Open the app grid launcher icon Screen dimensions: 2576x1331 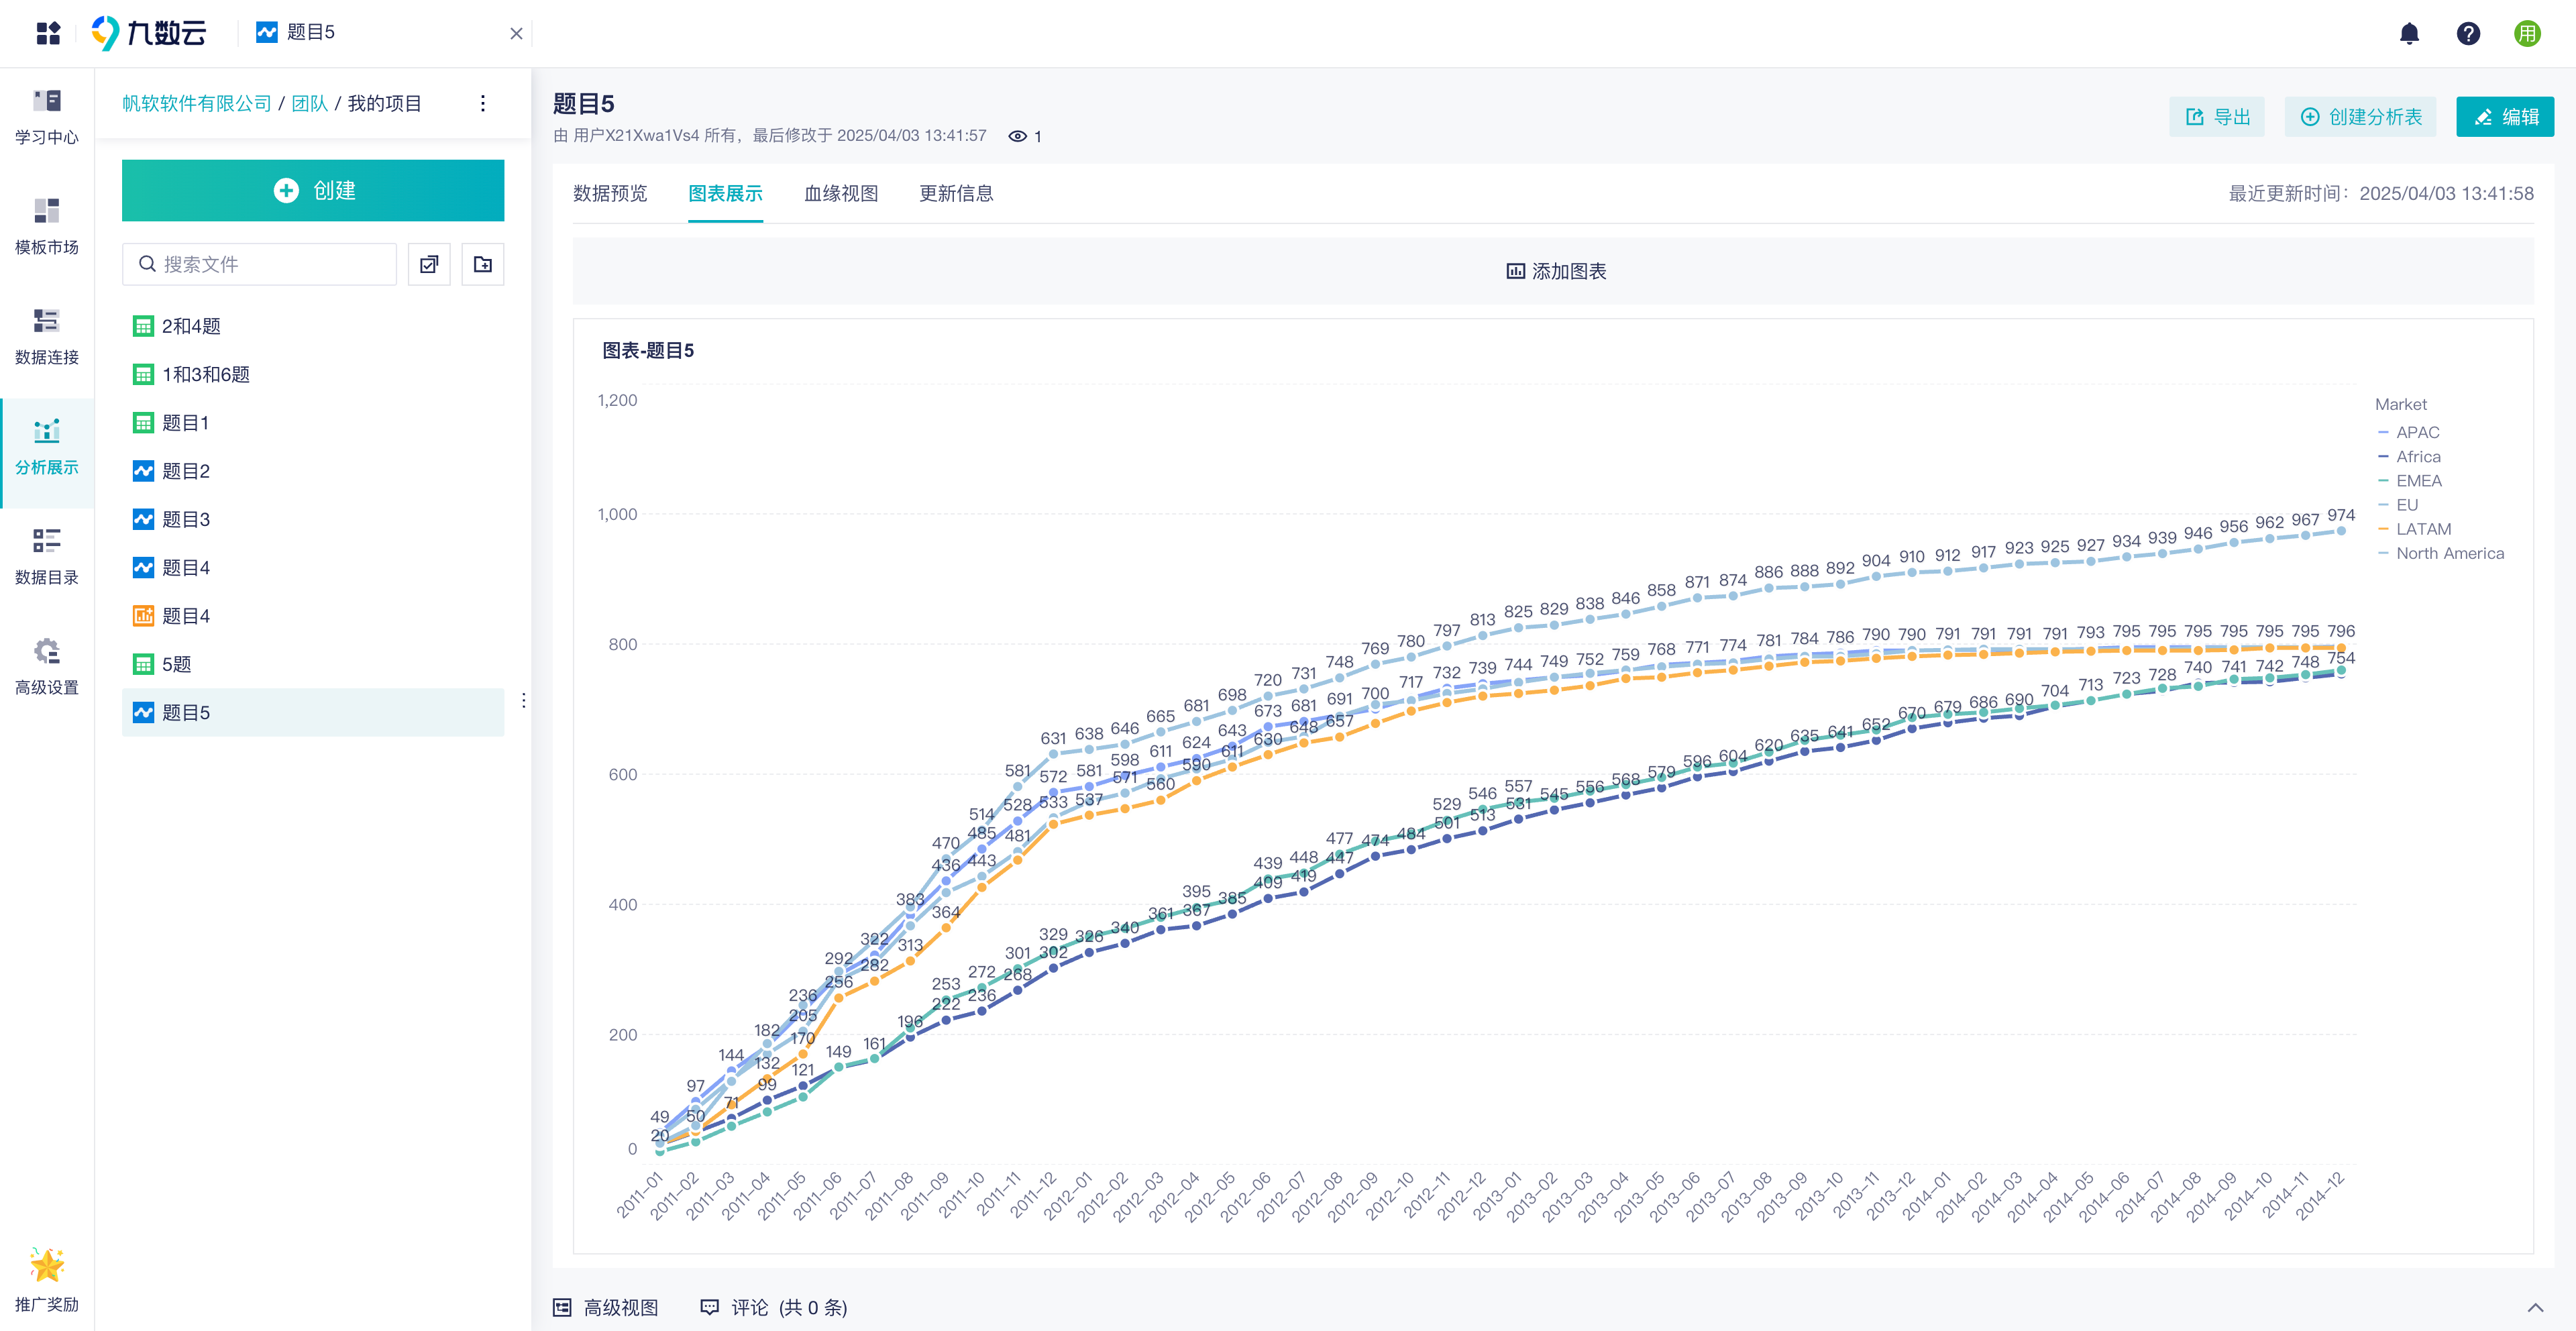tap(48, 33)
